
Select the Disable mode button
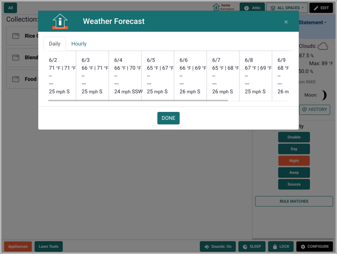point(294,137)
